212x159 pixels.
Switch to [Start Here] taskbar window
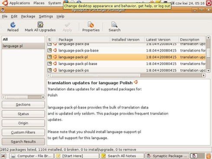(77, 156)
